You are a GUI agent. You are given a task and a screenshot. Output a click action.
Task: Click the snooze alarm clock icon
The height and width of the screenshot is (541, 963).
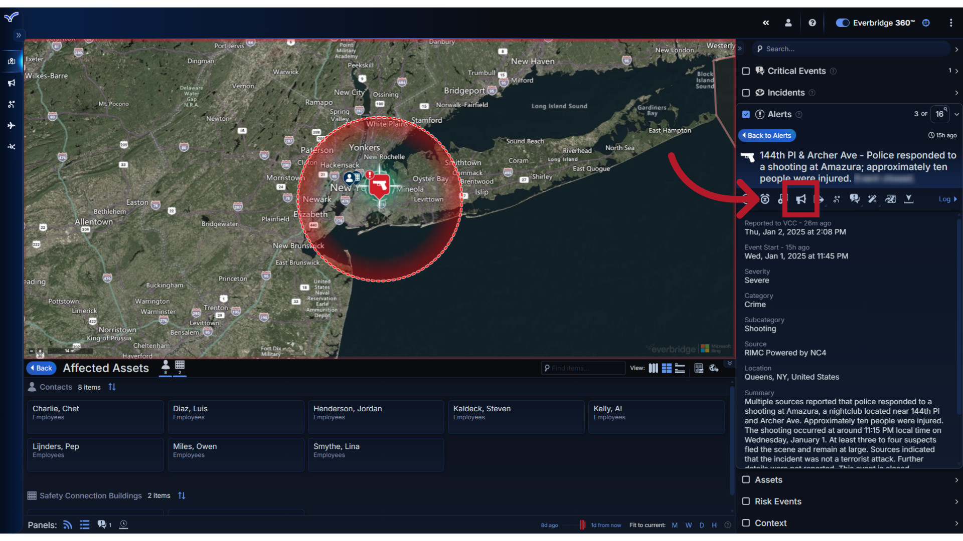765,199
